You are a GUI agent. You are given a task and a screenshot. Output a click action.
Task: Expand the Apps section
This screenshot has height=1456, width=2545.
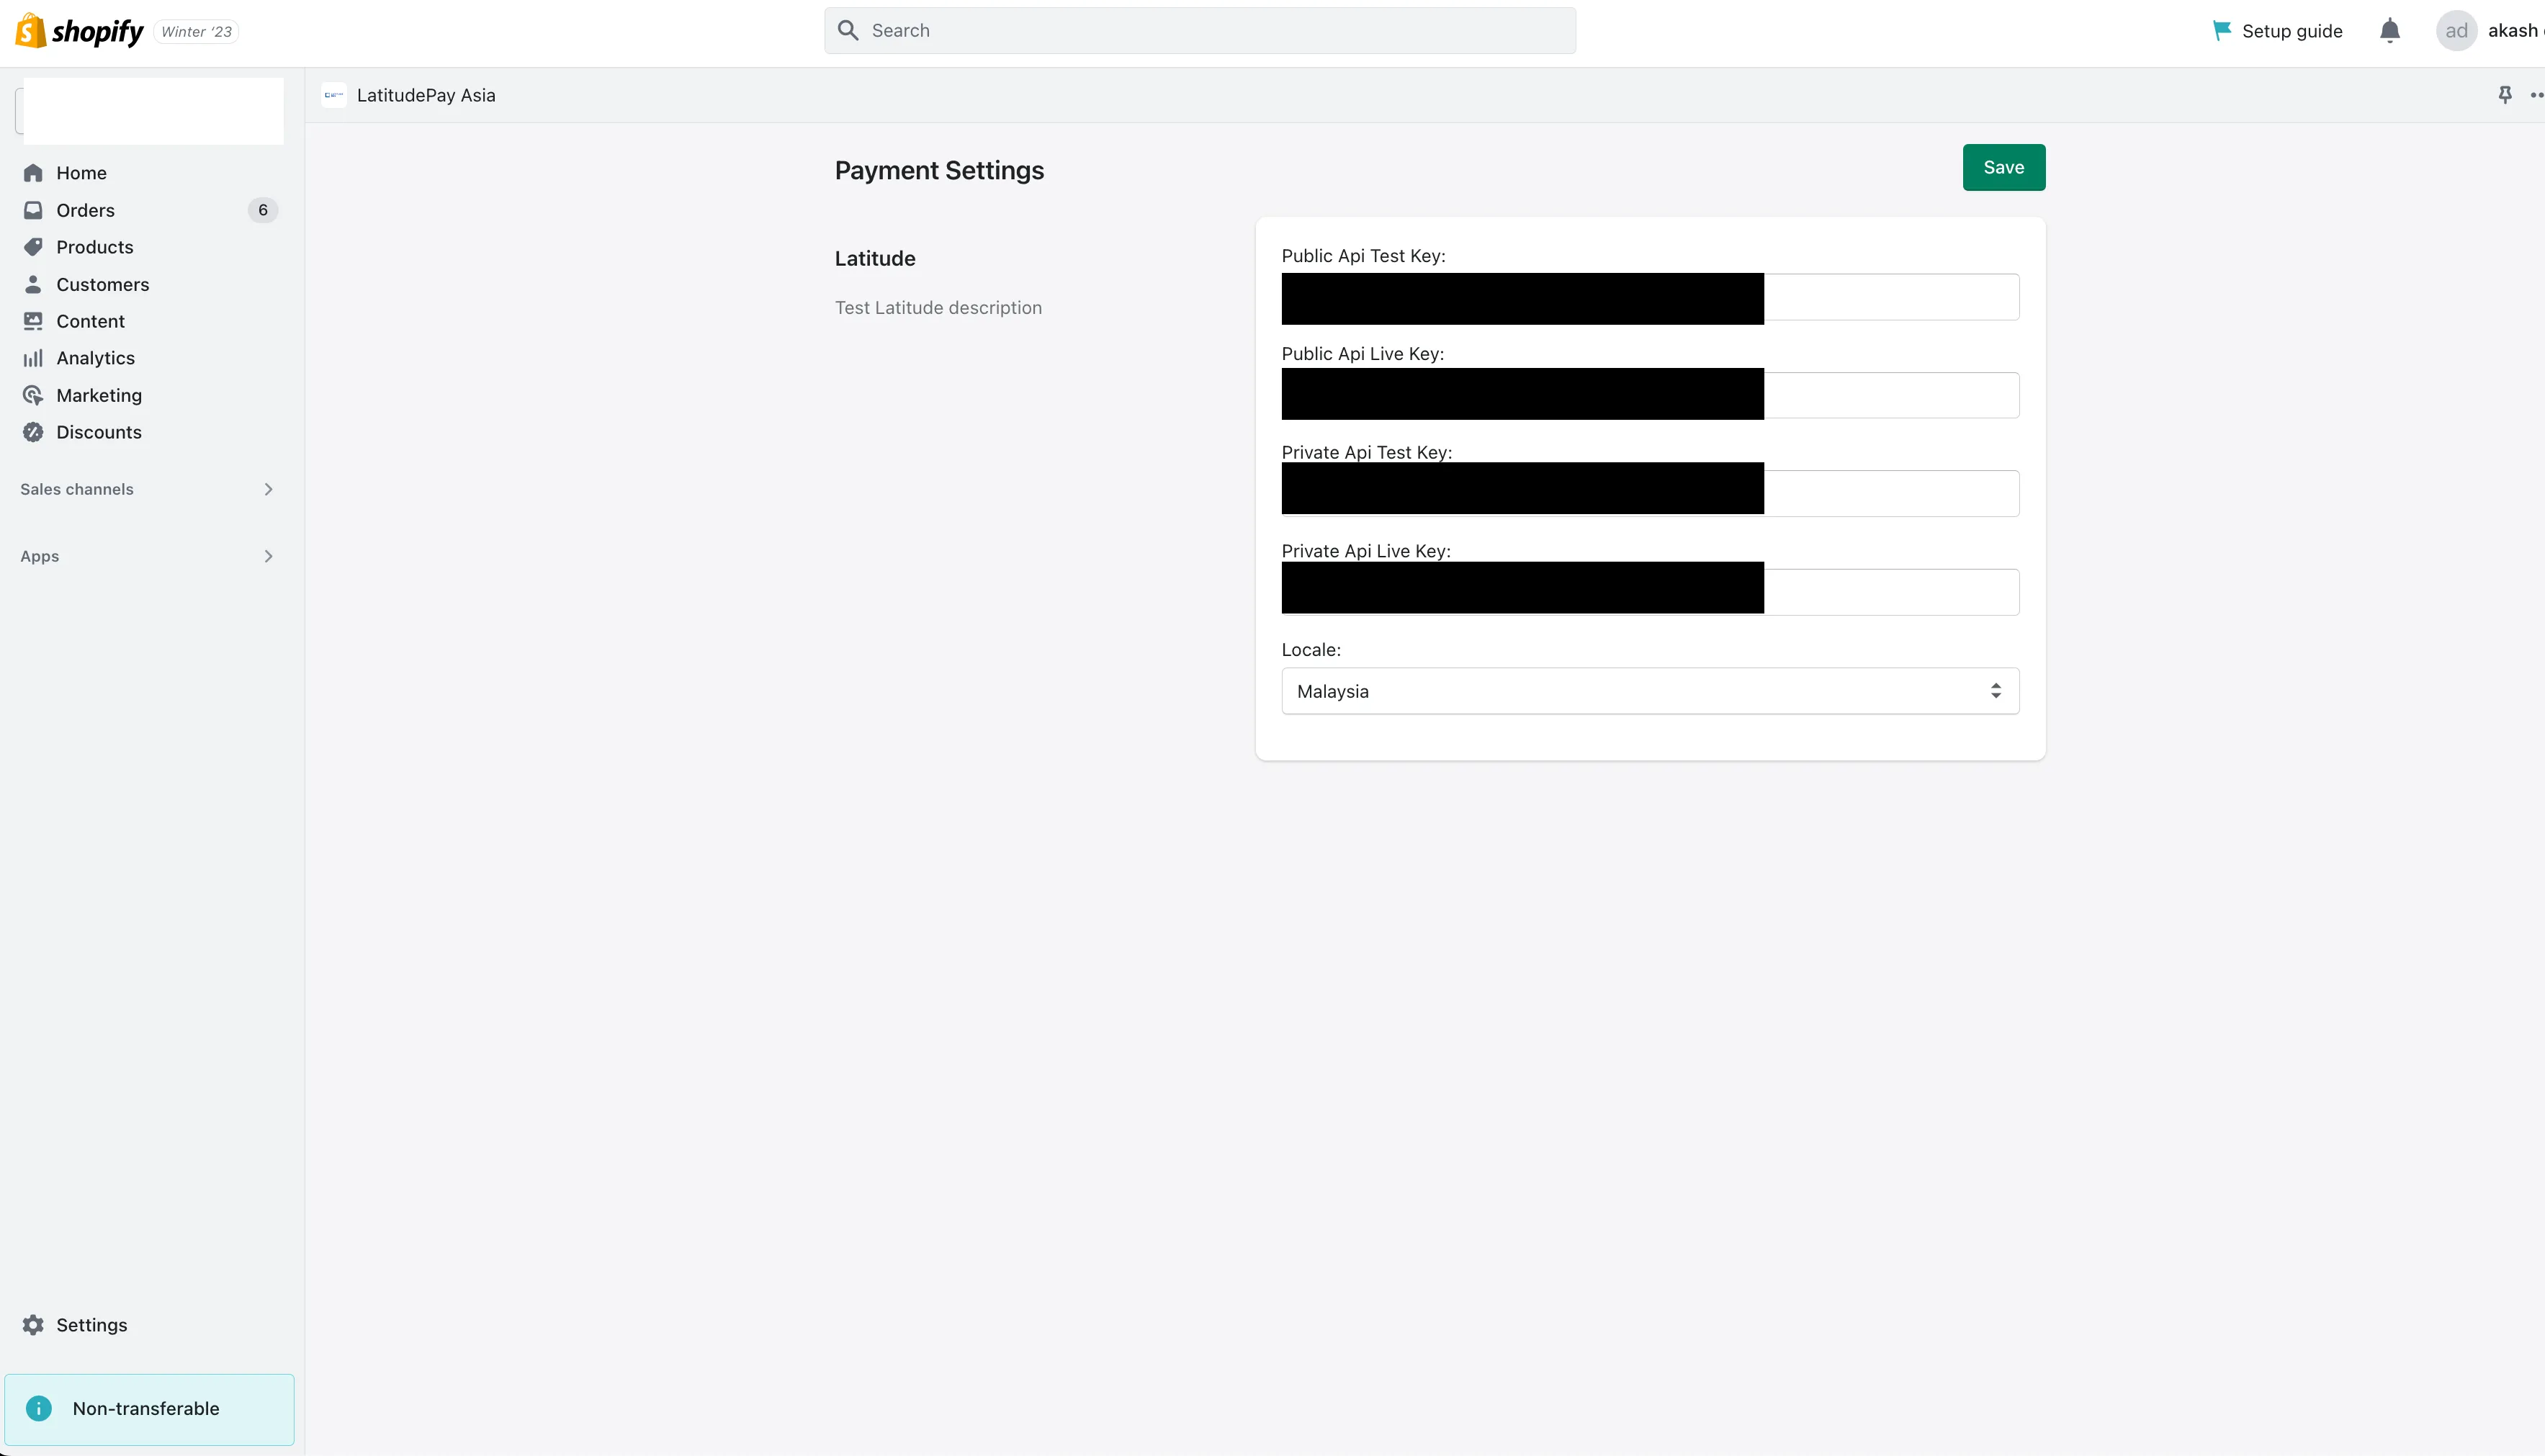pyautogui.click(x=268, y=556)
